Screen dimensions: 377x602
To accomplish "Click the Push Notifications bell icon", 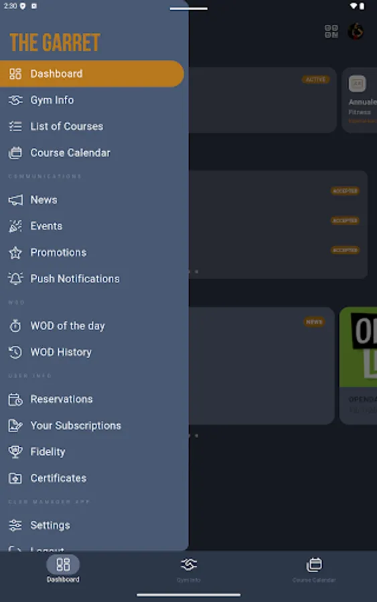I will pos(15,279).
